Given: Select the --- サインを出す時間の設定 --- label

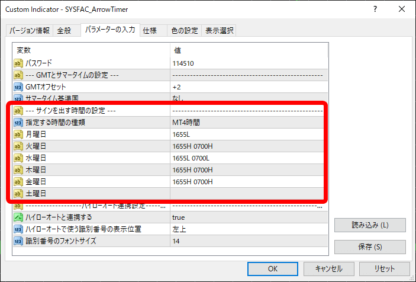Looking at the screenshot, I should point(70,110).
